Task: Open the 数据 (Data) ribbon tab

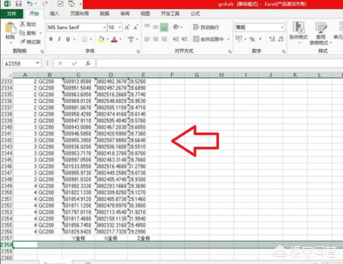Action: pos(105,13)
